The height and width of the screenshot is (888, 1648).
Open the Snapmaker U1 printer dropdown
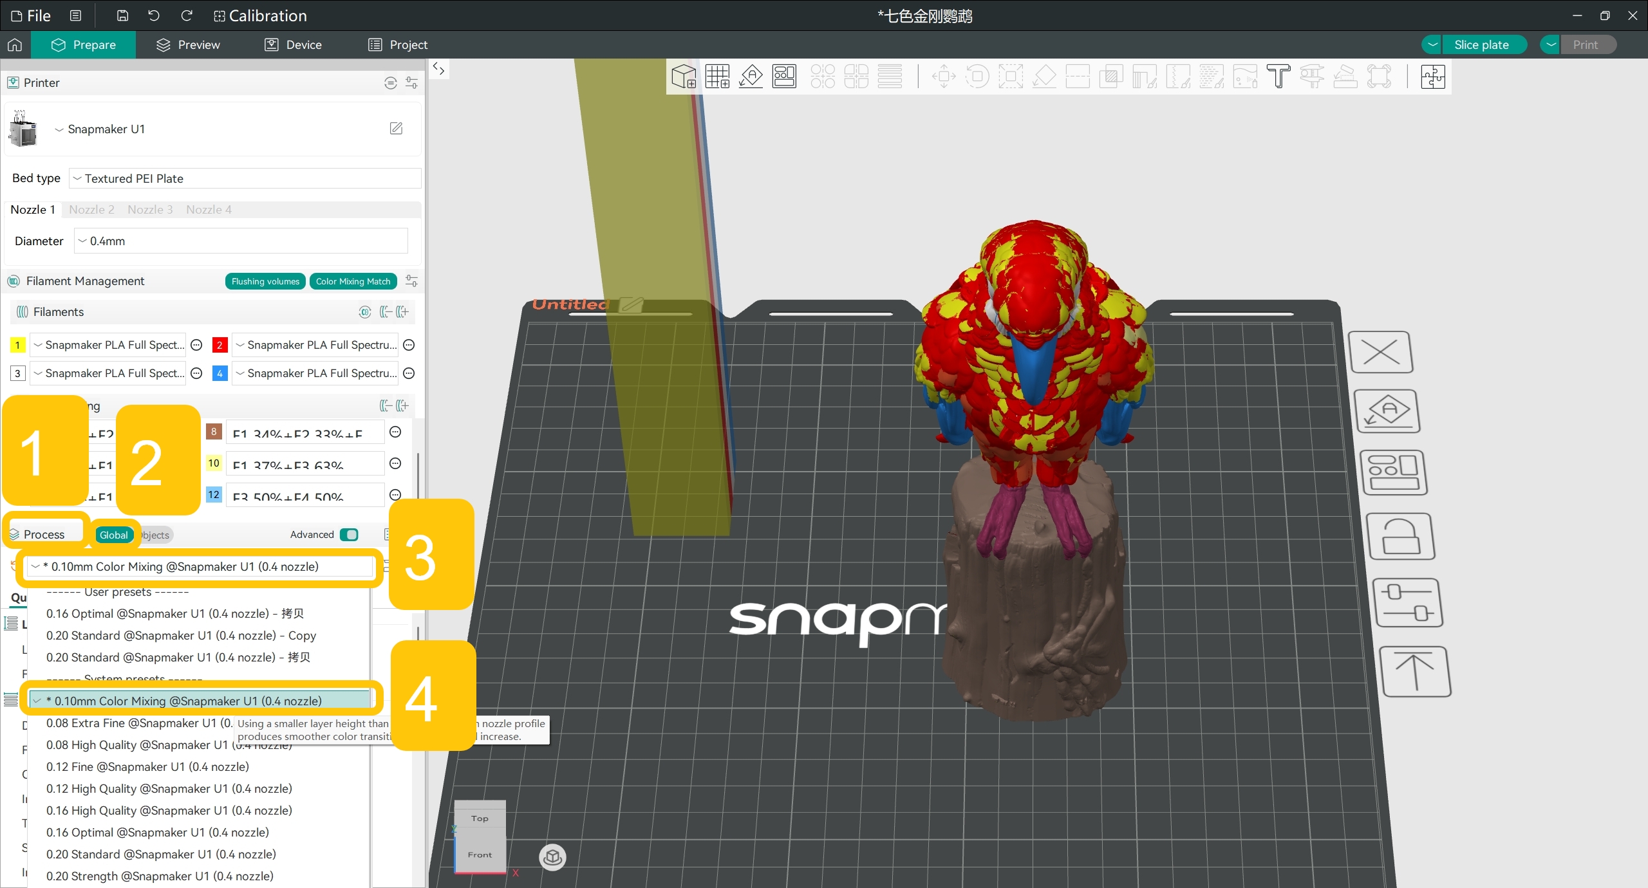pyautogui.click(x=100, y=129)
